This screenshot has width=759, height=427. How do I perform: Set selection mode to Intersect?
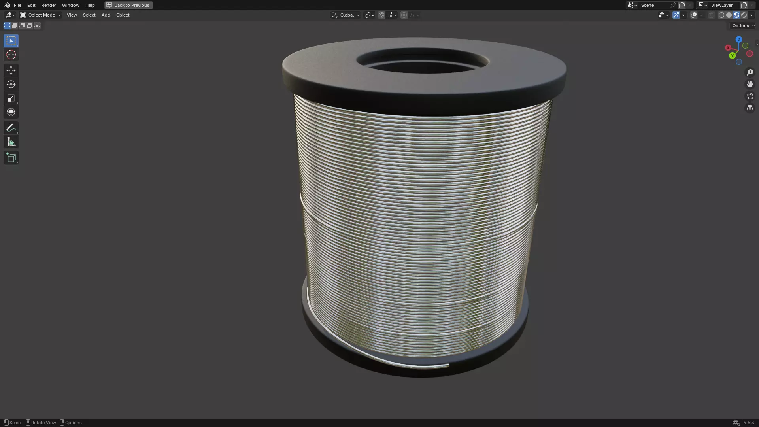pos(37,26)
